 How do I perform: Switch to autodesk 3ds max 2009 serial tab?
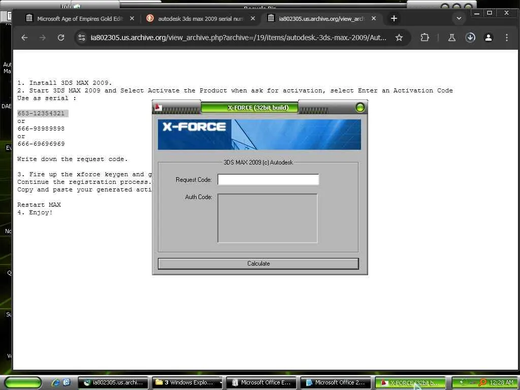click(200, 19)
